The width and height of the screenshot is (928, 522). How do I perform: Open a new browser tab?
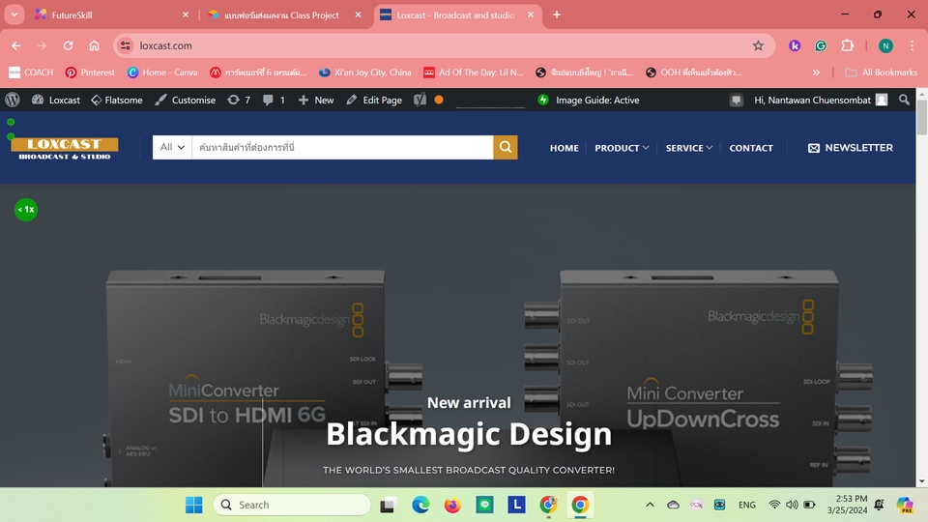(557, 14)
